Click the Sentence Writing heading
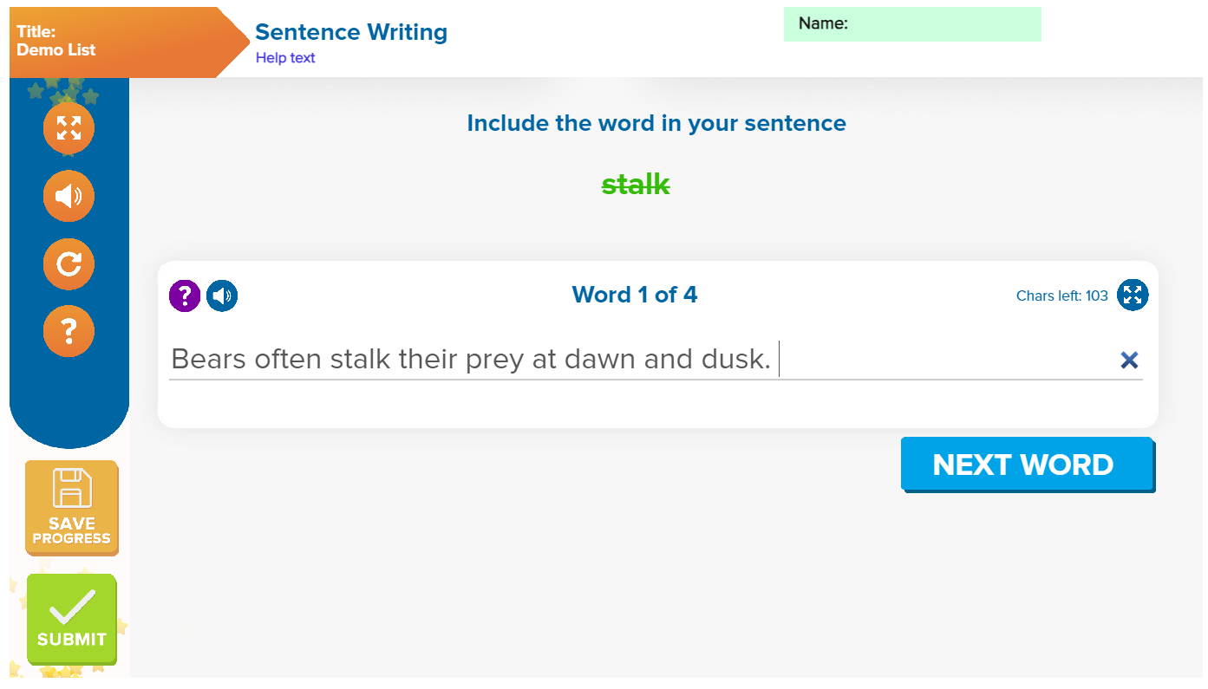The width and height of the screenshot is (1208, 689). 351,32
